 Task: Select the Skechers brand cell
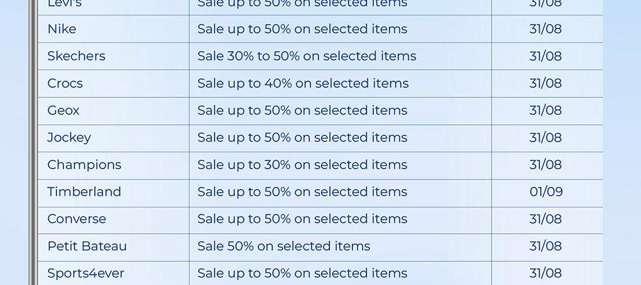pyautogui.click(x=76, y=56)
